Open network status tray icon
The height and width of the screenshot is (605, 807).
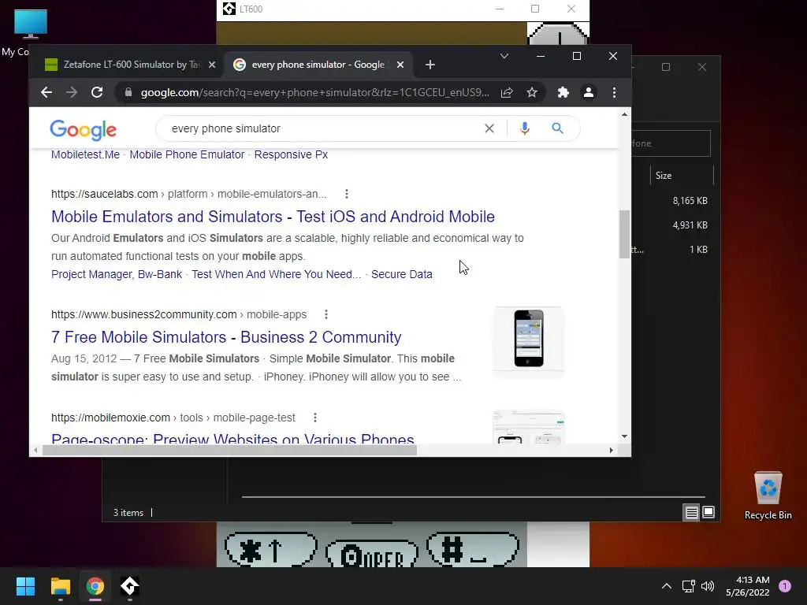click(688, 586)
